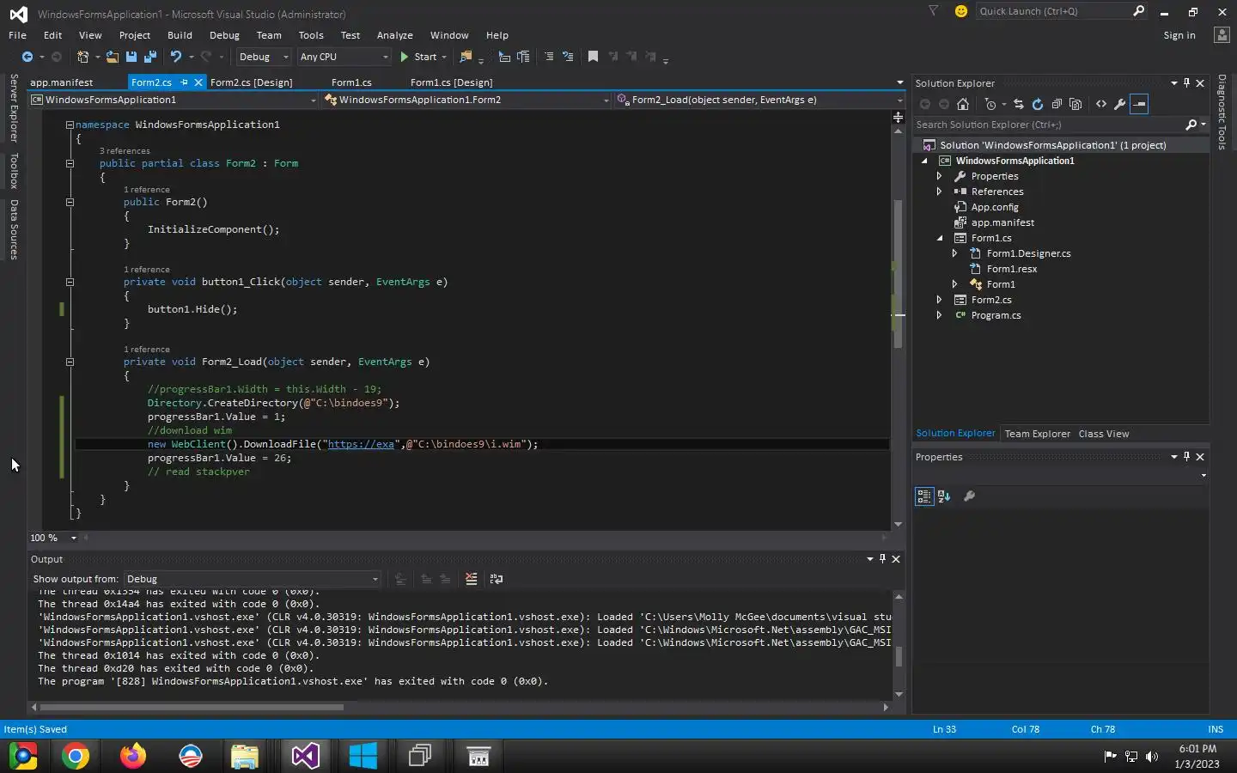Switch to the app.manifest tab
Image resolution: width=1237 pixels, height=773 pixels.
[x=61, y=82]
